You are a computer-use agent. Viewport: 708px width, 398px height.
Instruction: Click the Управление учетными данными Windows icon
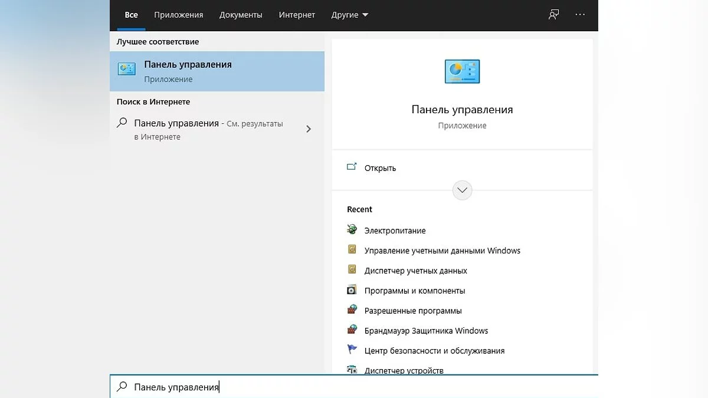click(x=352, y=249)
